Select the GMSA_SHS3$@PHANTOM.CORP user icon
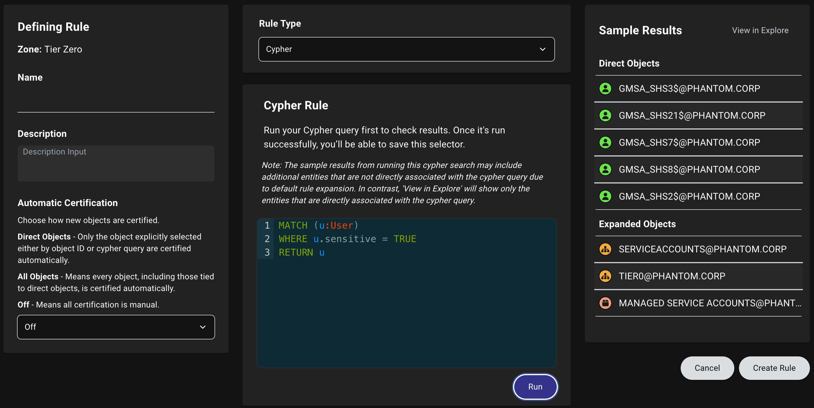The height and width of the screenshot is (408, 814). (x=605, y=89)
